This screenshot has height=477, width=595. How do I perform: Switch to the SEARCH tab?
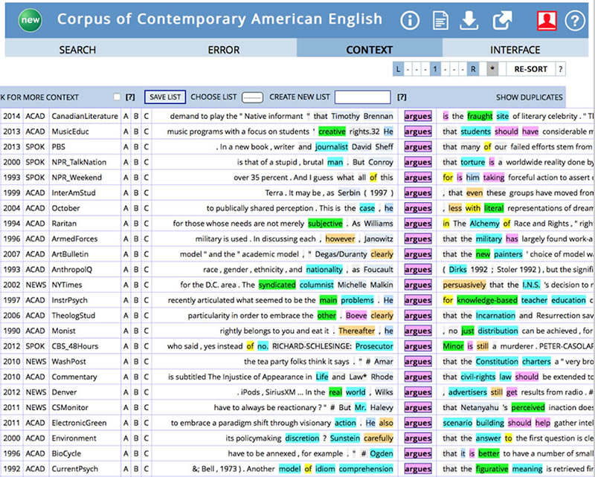[x=77, y=50]
